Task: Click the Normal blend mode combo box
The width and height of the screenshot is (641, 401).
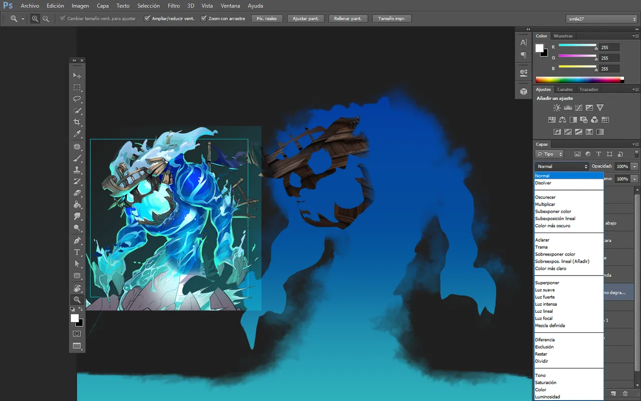Action: pyautogui.click(x=562, y=166)
